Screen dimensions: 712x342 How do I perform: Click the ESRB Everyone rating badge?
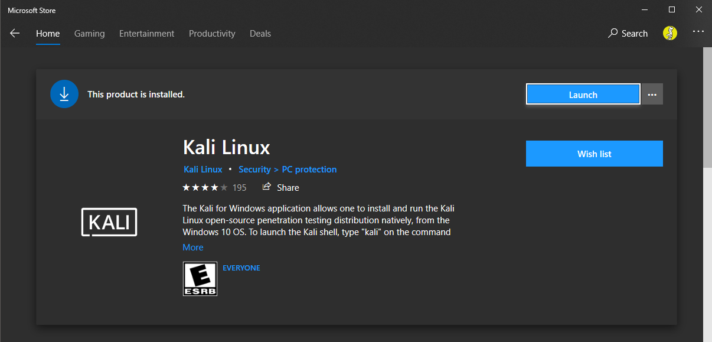pos(200,279)
